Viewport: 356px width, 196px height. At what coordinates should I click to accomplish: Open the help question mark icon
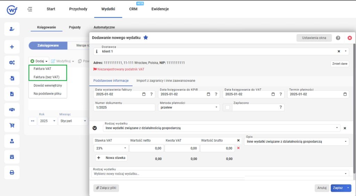338,38
